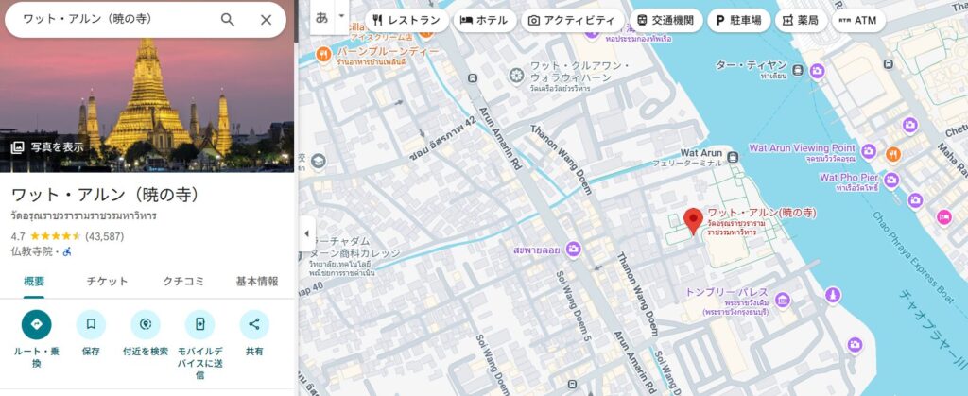Toggle the あ Japanese input mode button
968x396 pixels.
[x=322, y=17]
